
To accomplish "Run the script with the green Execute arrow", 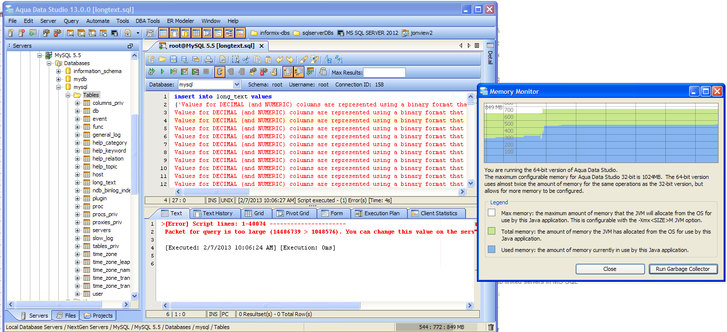I will [163, 72].
